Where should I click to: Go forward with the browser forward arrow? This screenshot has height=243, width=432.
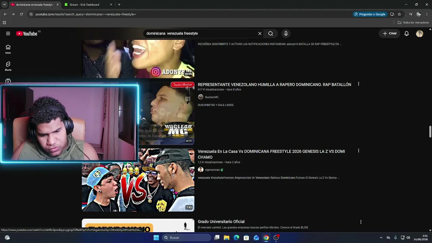(13, 14)
